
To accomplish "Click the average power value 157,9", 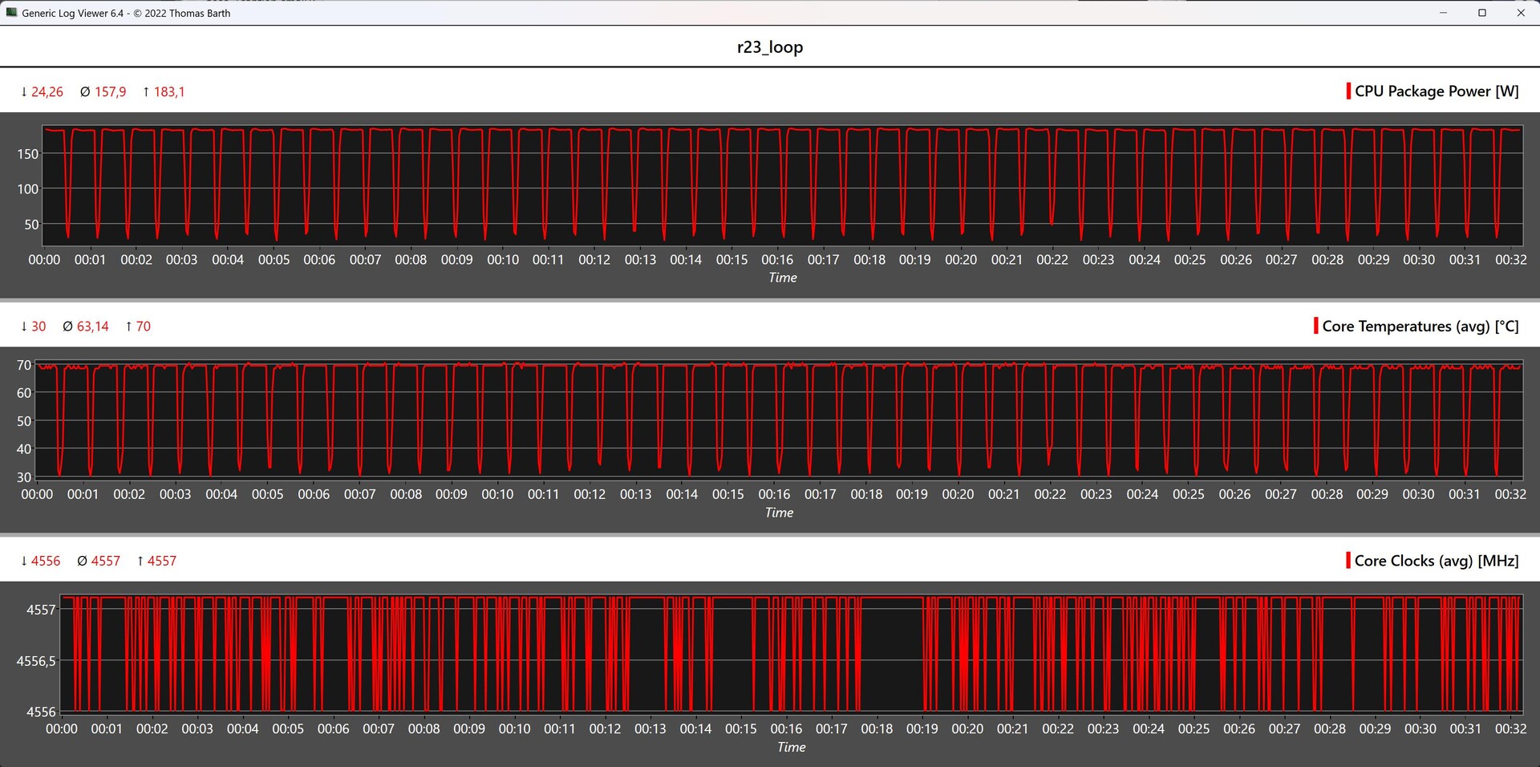I will pos(110,91).
